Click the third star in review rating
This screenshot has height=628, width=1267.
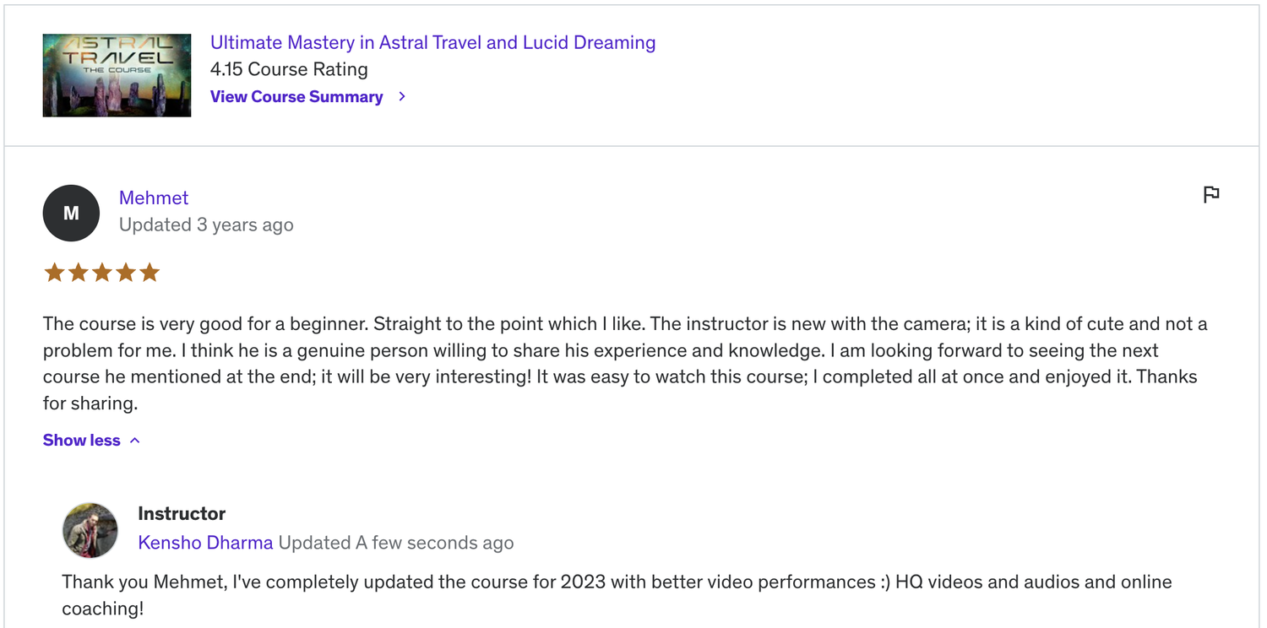pos(102,272)
